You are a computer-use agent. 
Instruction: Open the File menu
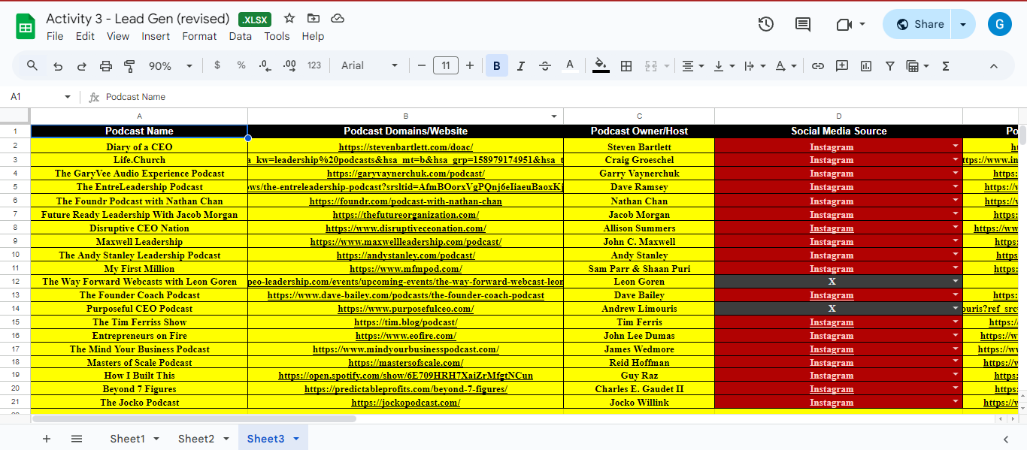point(55,36)
